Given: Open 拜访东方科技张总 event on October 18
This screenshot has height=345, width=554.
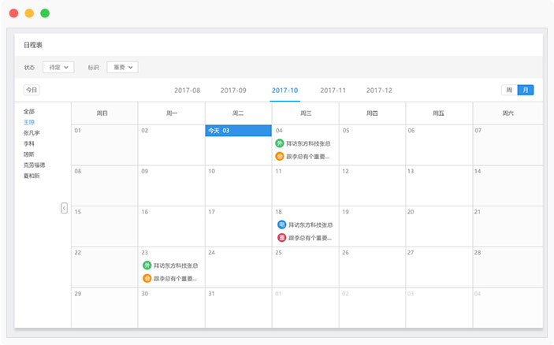Looking at the screenshot, I should 310,224.
